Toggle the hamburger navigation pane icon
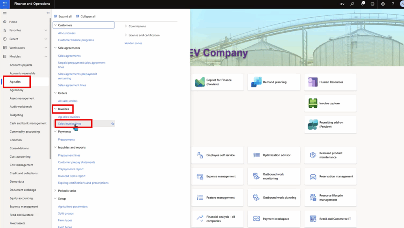Screen dimensions: 404x228 point(5,13)
